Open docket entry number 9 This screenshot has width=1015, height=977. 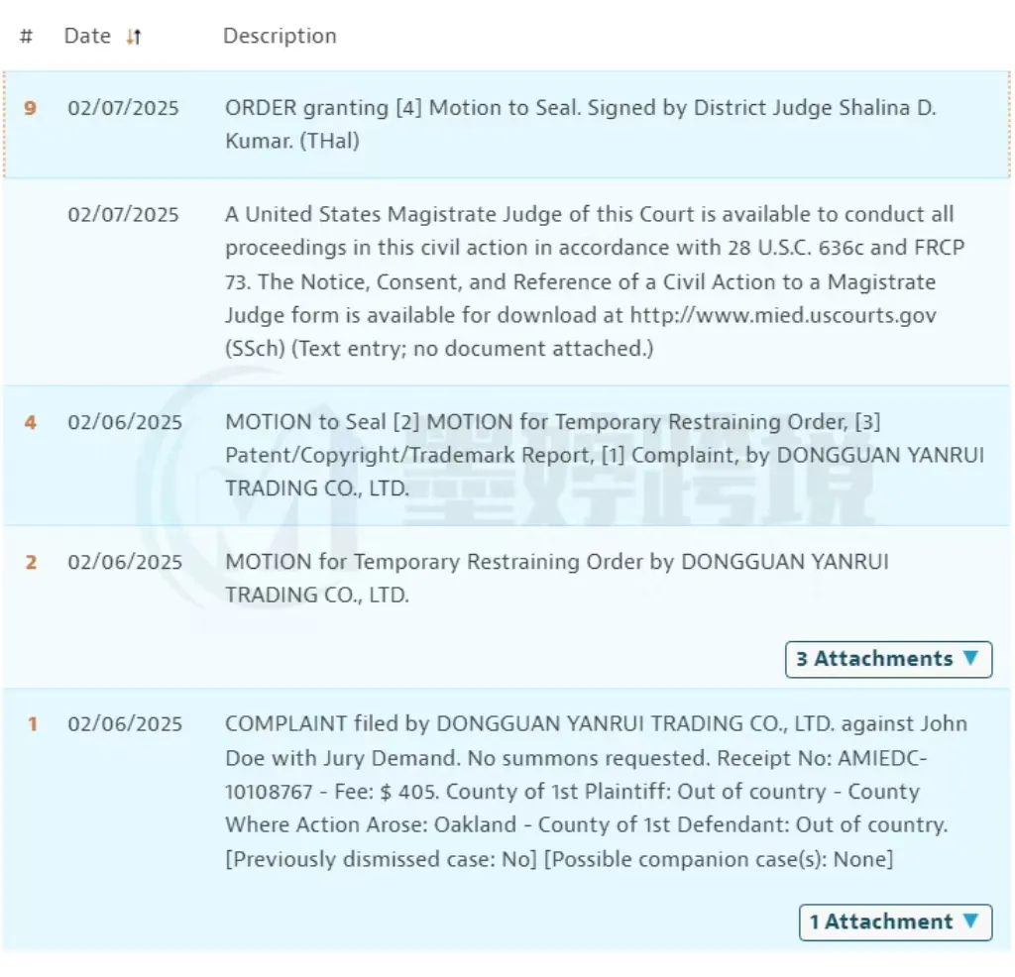click(x=31, y=108)
